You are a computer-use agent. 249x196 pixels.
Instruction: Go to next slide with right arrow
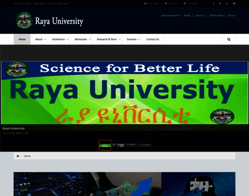tap(245, 98)
